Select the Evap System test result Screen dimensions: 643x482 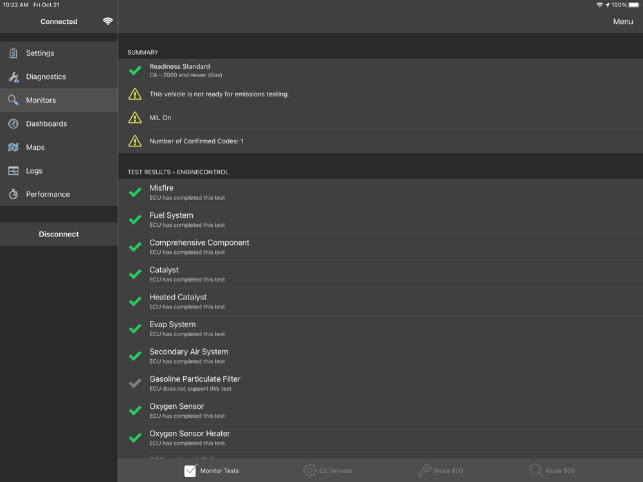click(381, 328)
